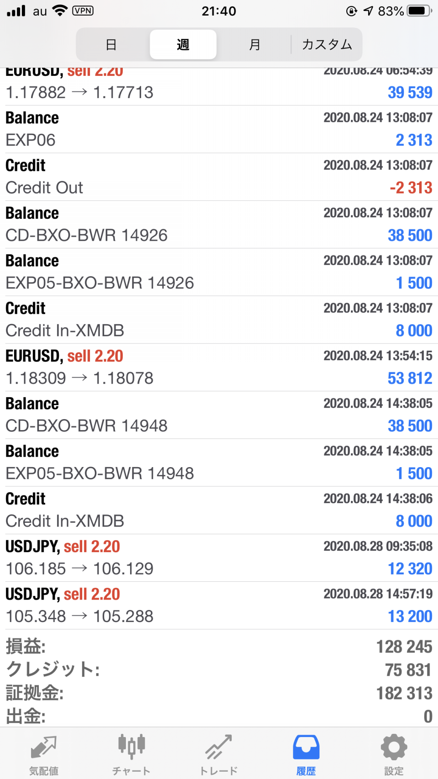This screenshot has width=438, height=779.
Task: Tap the VPN status indicator
Action: [83, 11]
